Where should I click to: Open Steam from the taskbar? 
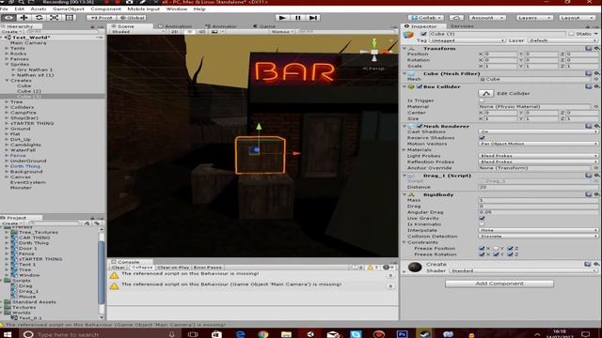click(x=424, y=334)
